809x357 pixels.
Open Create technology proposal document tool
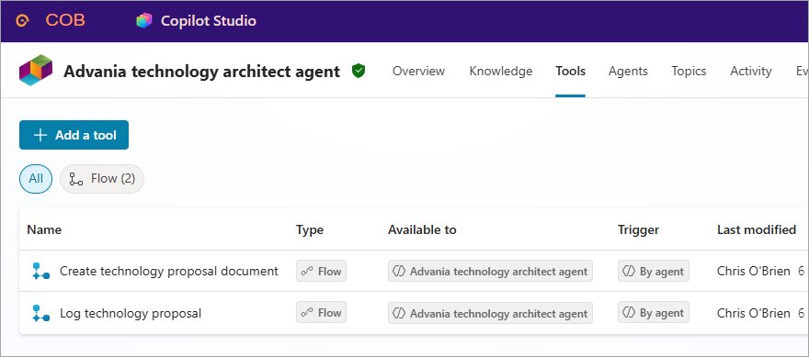(x=169, y=271)
